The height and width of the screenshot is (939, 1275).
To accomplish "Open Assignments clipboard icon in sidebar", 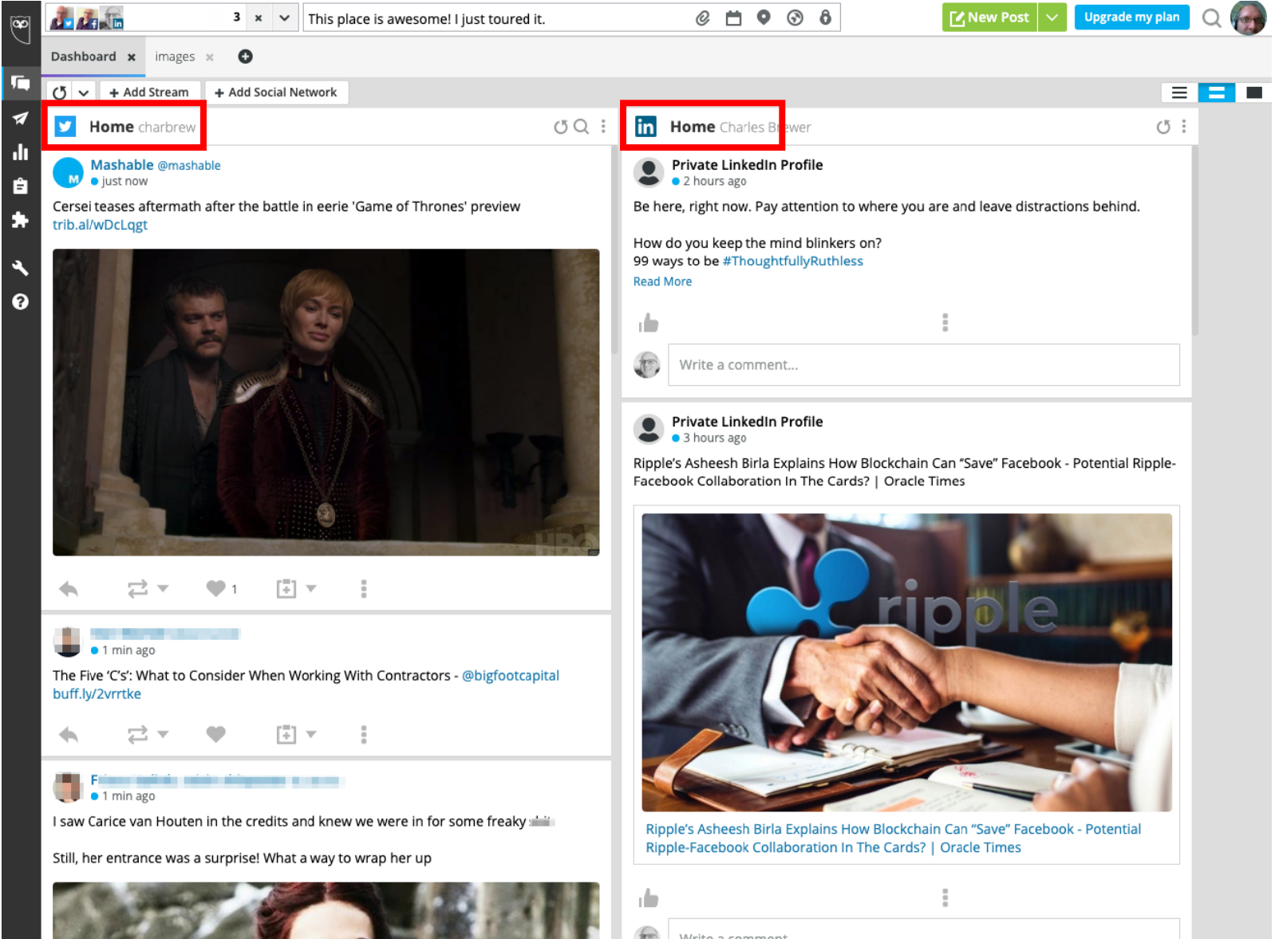I will 21,186.
